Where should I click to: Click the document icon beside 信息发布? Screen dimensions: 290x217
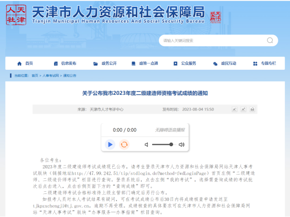(56, 63)
